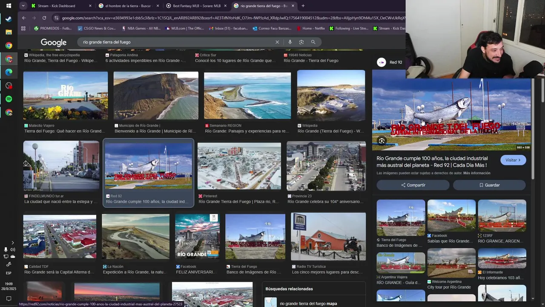
Task: Click the Lens search icon on preview image
Action: click(381, 141)
